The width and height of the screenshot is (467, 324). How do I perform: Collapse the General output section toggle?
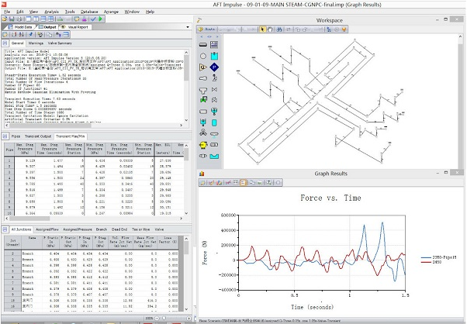point(5,43)
